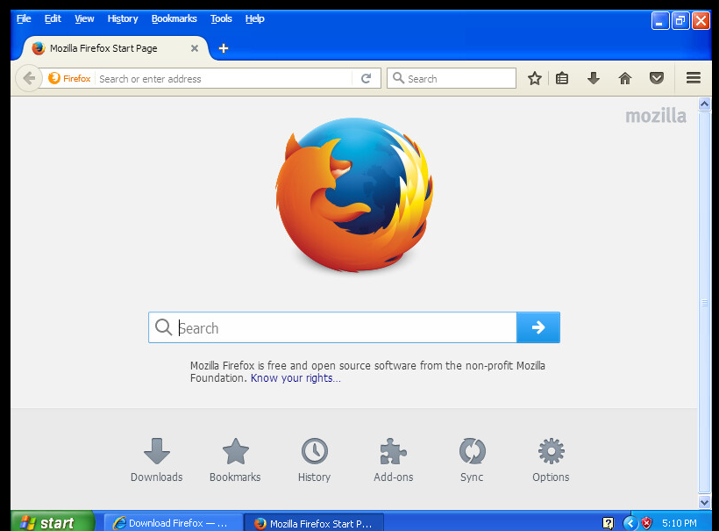Open the View menu
Image resolution: width=719 pixels, height=531 pixels.
[84, 18]
